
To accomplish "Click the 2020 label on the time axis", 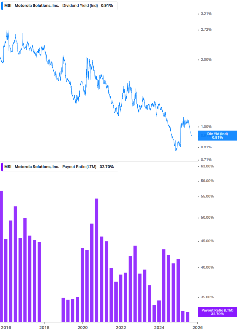I will point(83,328).
